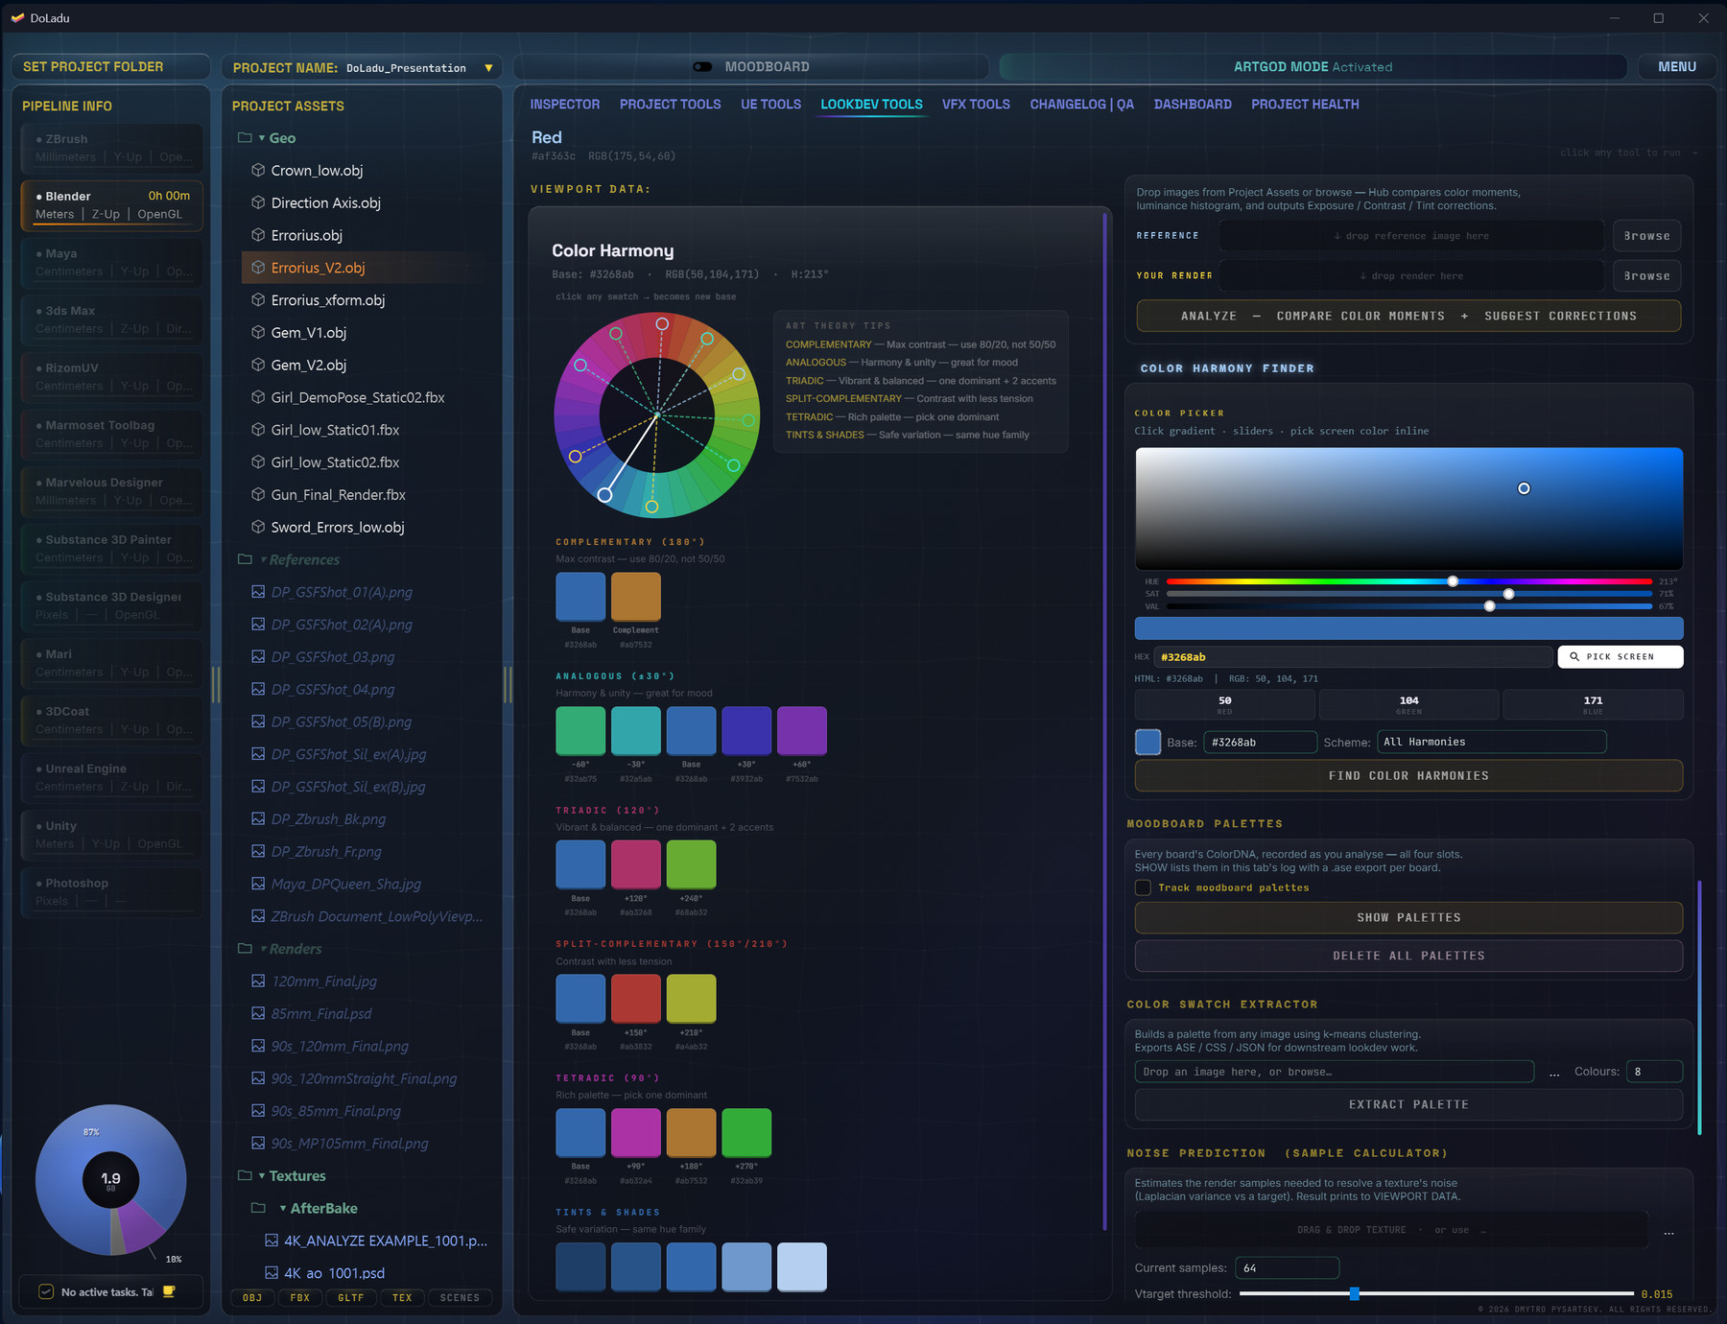This screenshot has height=1324, width=1727.
Task: Toggle the Moodboard switch
Action: pyautogui.click(x=703, y=67)
